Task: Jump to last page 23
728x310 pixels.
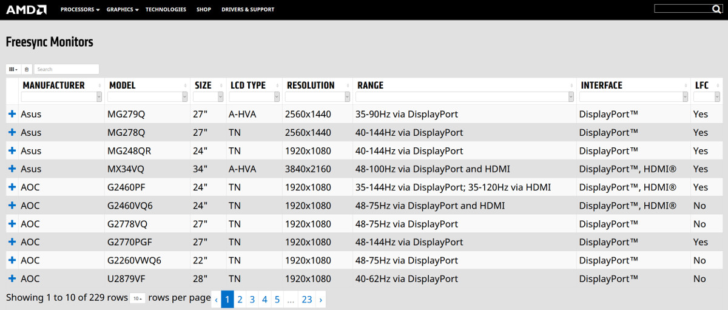Action: [x=307, y=299]
